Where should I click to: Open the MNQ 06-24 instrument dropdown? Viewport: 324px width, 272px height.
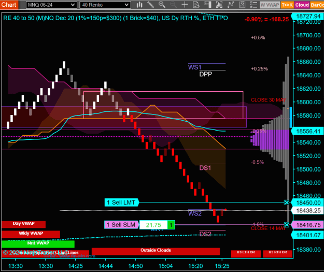[x=51, y=5]
